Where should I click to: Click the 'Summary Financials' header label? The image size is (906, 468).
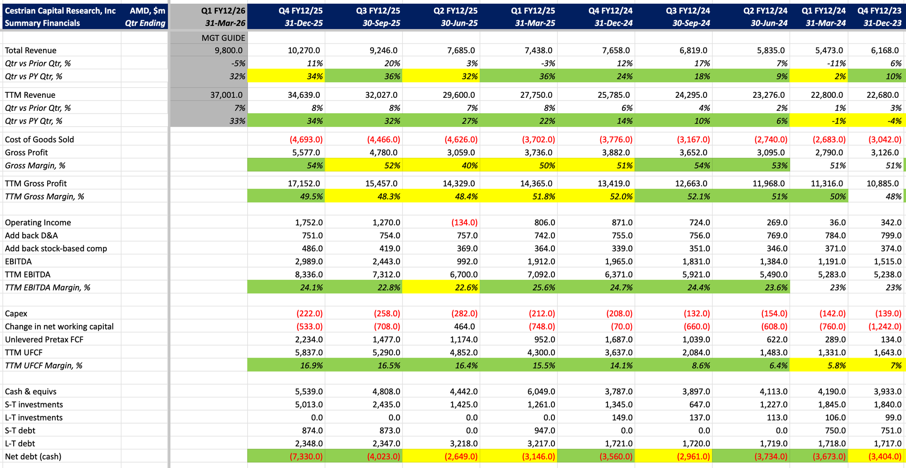click(x=42, y=23)
